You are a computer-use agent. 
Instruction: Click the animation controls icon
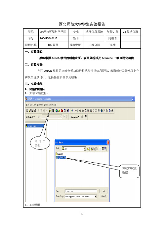86,117
